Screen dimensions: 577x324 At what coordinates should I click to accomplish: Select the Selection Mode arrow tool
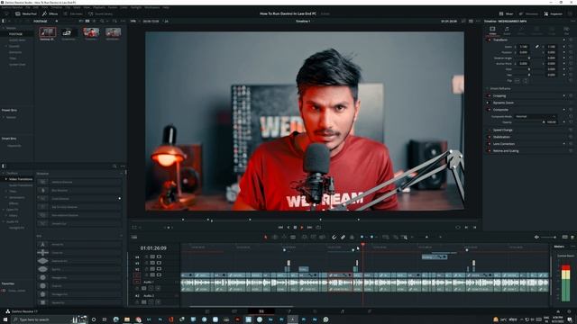[266, 238]
